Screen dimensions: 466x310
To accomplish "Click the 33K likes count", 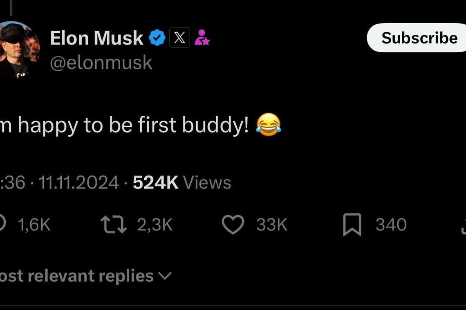I will click(x=272, y=225).
